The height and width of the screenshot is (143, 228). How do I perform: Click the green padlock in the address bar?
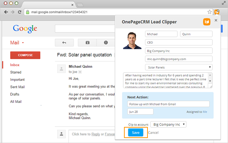[x=27, y=12]
